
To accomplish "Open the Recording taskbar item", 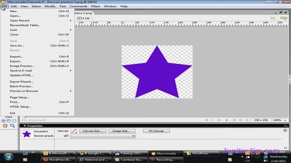I will coord(166,160).
